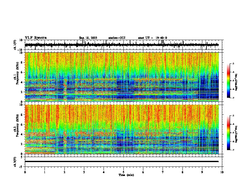Click the "4" kHz tick on ch.1 spectrogram
Viewport: 250px width, 193px height.
coord(22,82)
